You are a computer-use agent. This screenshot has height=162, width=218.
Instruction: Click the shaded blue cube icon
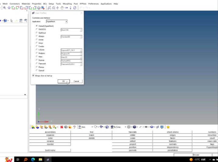point(135,127)
